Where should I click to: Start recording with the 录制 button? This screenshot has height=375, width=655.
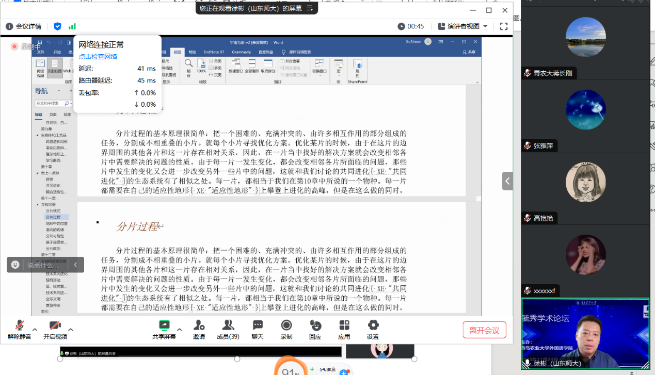[286, 329]
